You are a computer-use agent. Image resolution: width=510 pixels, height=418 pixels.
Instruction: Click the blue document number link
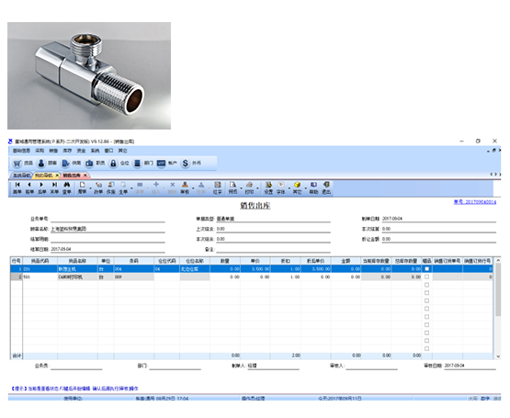475,202
